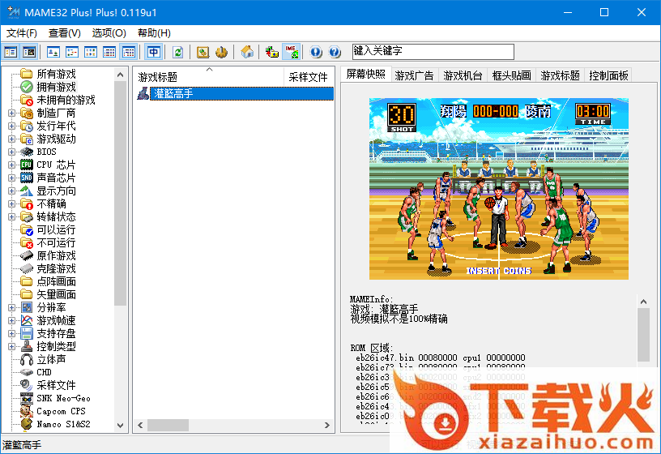Expand the 声音芯片 tree node
661x454 pixels.
(x=12, y=178)
